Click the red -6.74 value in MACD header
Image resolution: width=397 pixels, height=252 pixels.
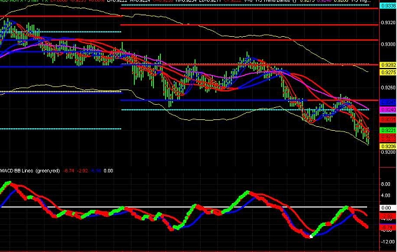point(69,171)
